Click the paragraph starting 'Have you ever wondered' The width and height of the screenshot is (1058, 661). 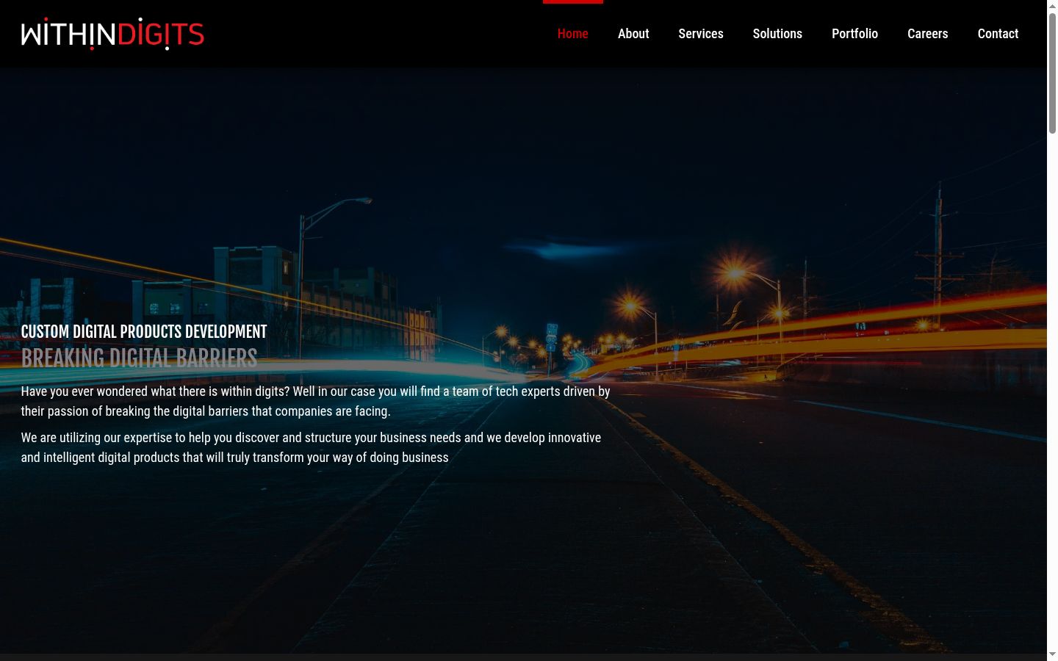[x=316, y=401]
